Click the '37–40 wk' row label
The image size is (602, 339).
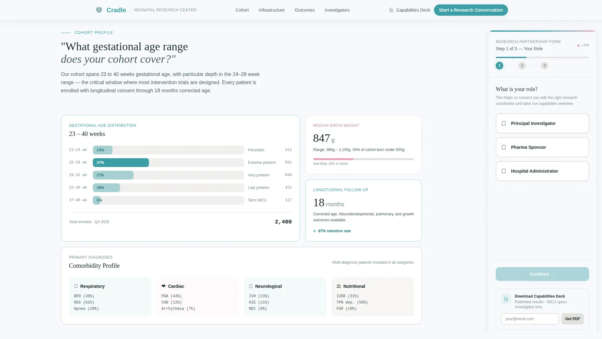(x=78, y=200)
